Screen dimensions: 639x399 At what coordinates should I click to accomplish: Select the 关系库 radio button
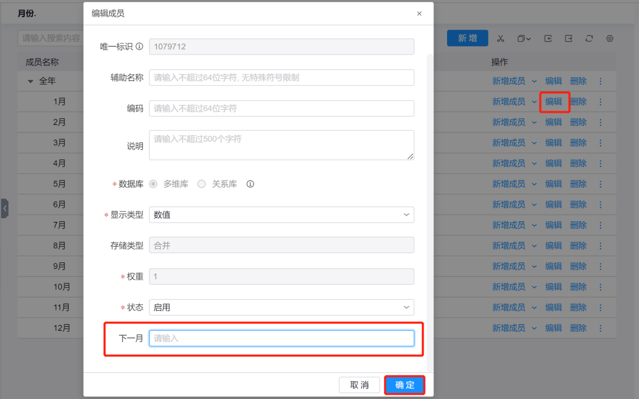[201, 184]
